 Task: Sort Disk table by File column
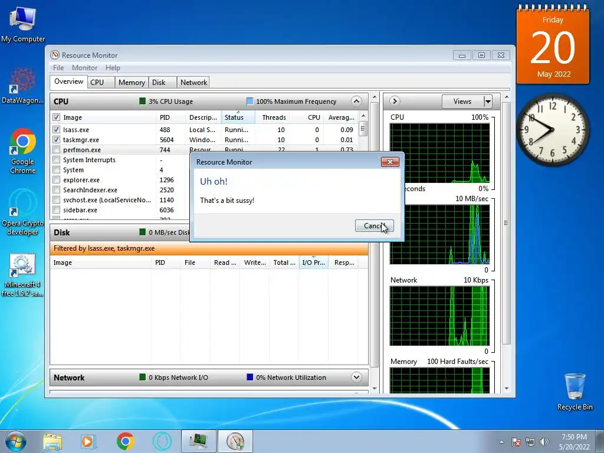tap(195, 262)
